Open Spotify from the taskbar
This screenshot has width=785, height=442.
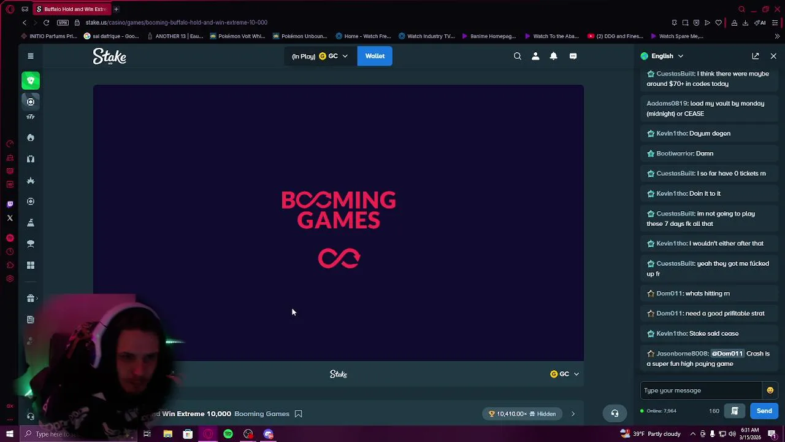[228, 434]
